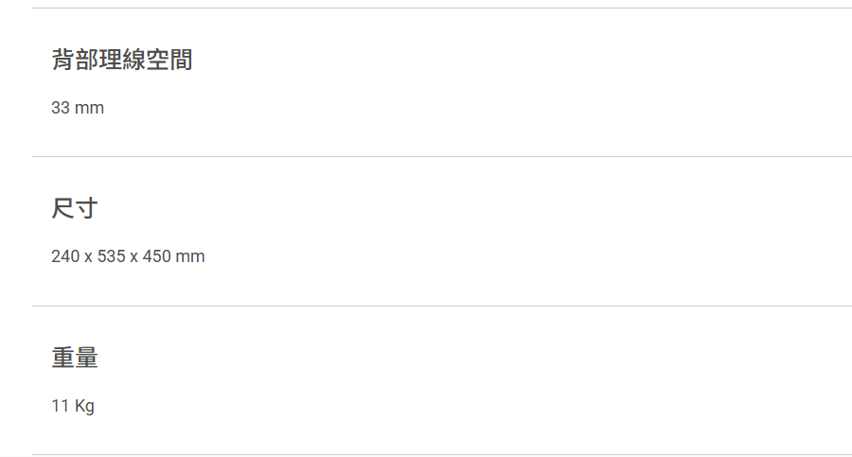Place cursor on number 535 in dimensions

(x=112, y=256)
